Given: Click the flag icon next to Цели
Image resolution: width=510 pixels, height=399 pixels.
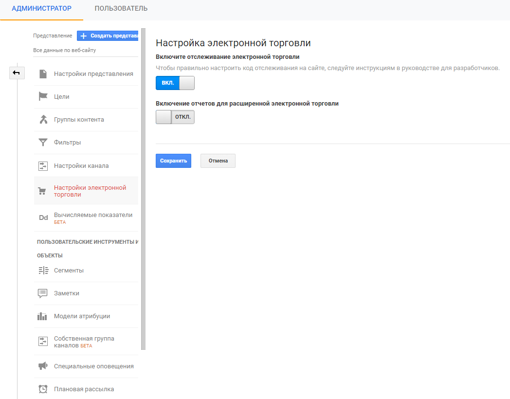Looking at the screenshot, I should click(43, 97).
